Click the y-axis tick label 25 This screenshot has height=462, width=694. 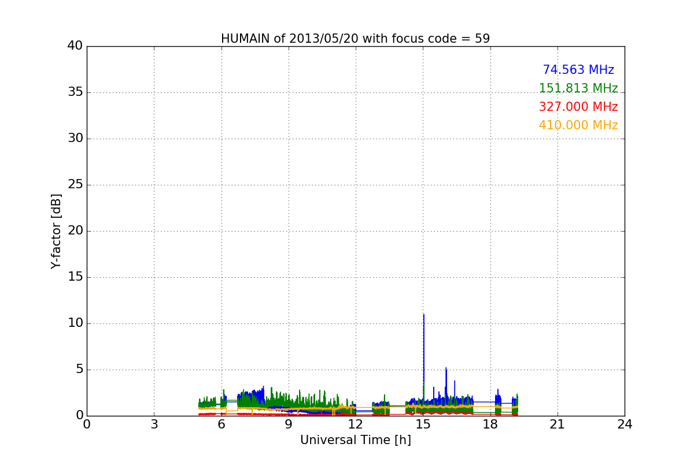pyautogui.click(x=75, y=185)
